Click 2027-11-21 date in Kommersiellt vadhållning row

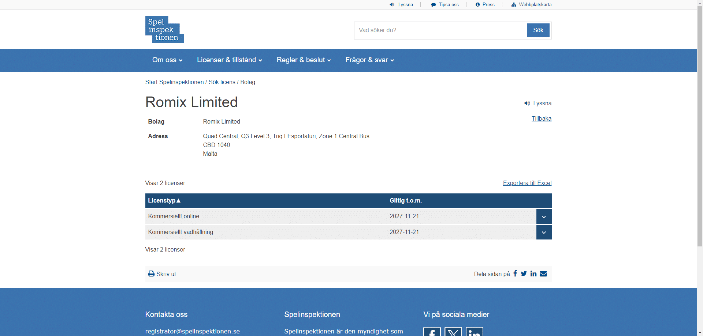point(404,232)
